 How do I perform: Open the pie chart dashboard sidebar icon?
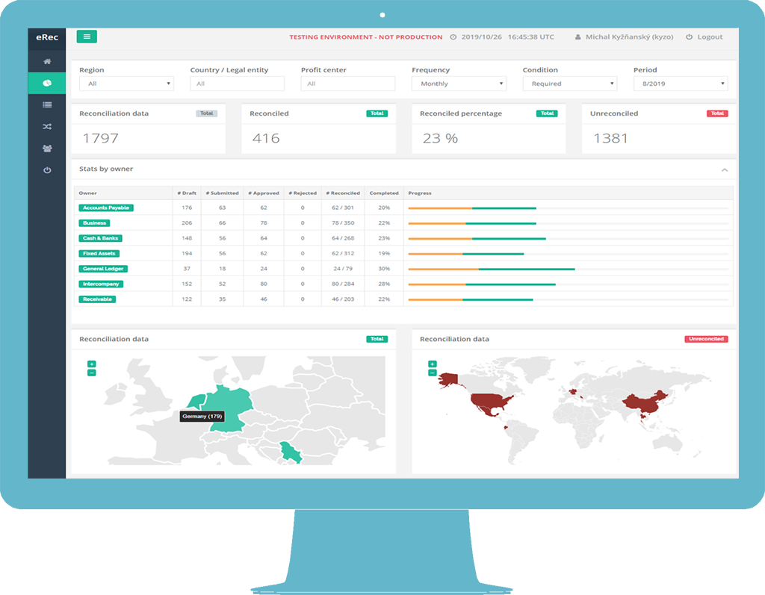tap(47, 83)
